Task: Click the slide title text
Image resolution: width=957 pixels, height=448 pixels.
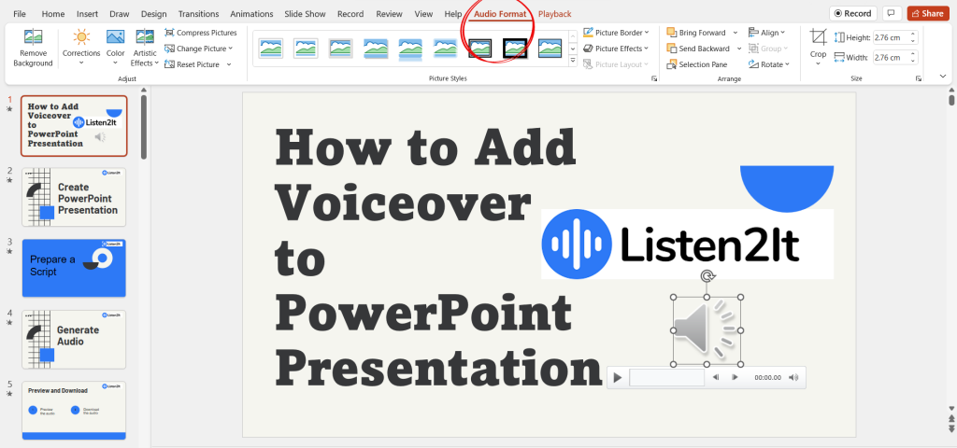Action: tap(438, 259)
